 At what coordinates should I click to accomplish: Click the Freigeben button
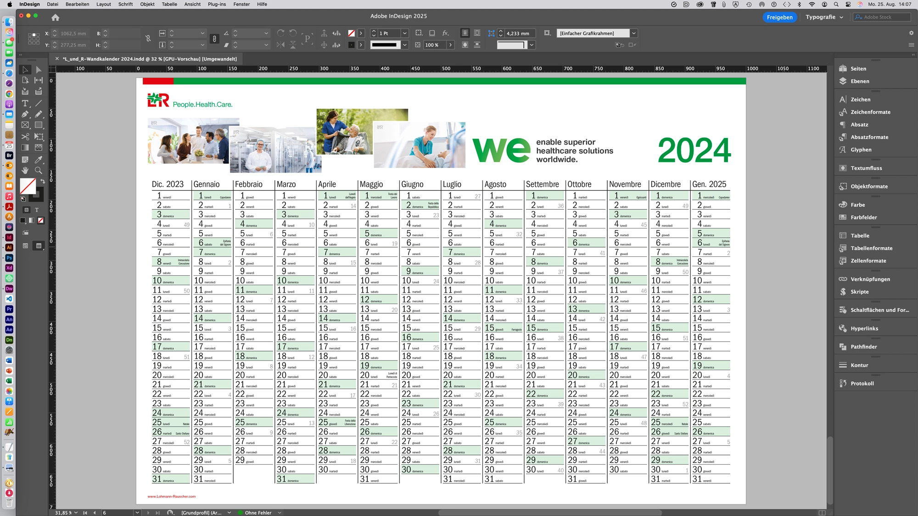pyautogui.click(x=779, y=17)
